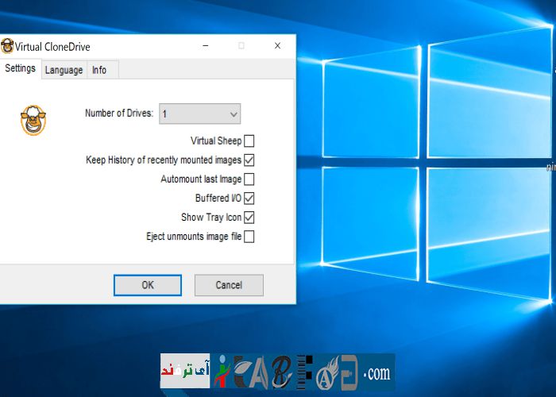Screen dimensions: 556x397
Task: Click the Cancel button
Action: tap(229, 285)
